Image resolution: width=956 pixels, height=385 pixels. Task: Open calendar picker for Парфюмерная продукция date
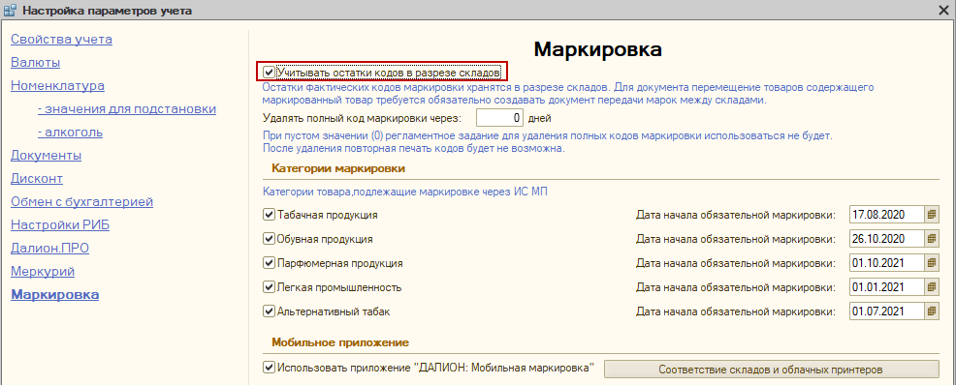click(931, 263)
